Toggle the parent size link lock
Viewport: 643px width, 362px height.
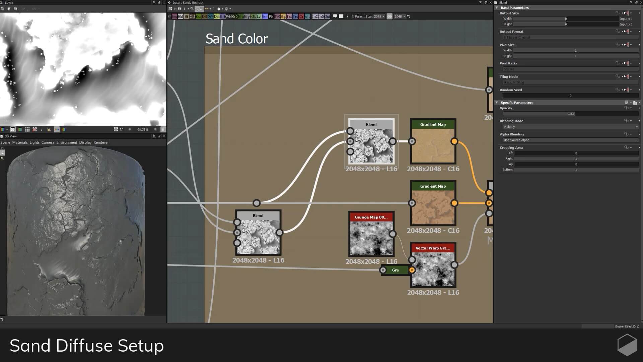pos(389,16)
